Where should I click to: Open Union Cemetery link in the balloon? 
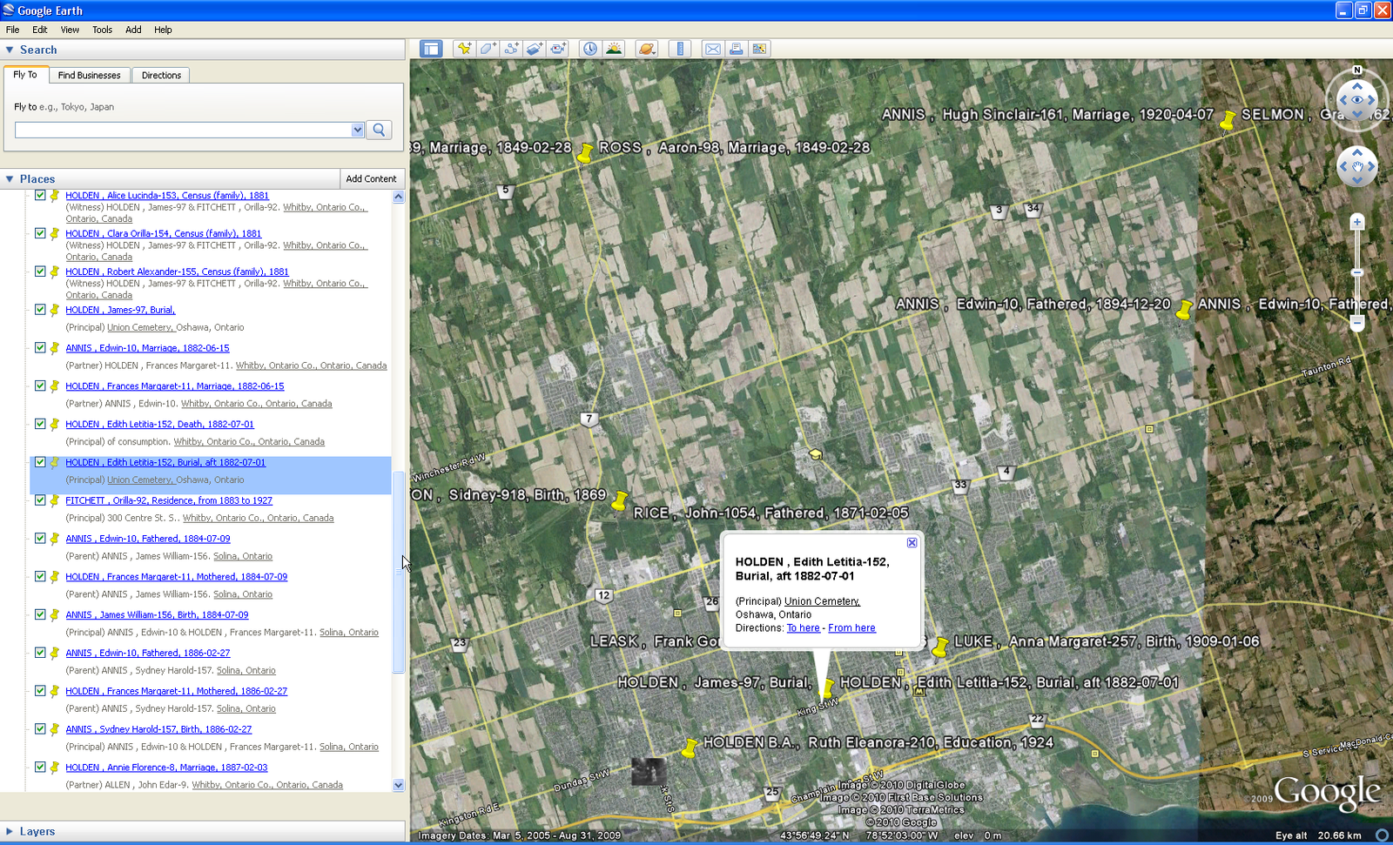tap(822, 601)
